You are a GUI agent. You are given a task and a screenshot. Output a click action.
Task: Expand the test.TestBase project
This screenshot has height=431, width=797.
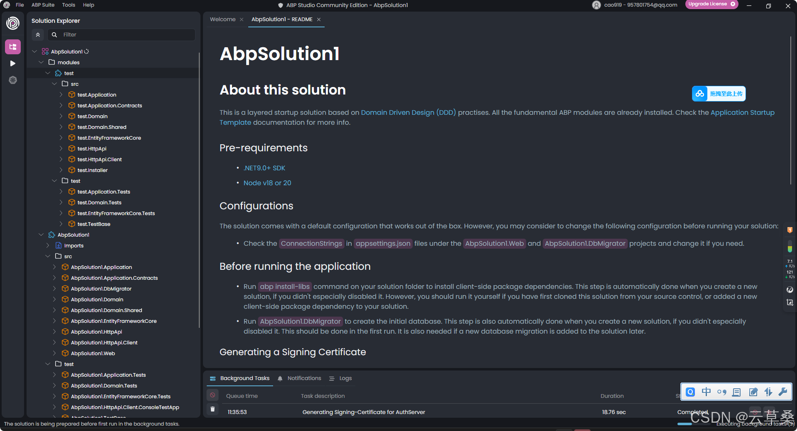coord(61,224)
